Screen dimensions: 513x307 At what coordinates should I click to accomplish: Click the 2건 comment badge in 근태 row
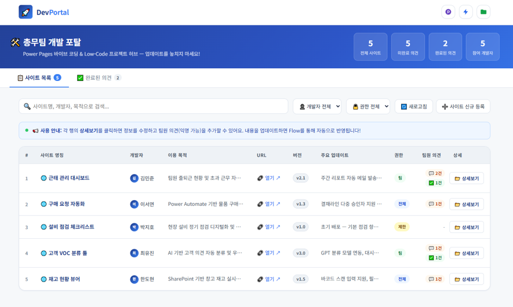(435, 173)
